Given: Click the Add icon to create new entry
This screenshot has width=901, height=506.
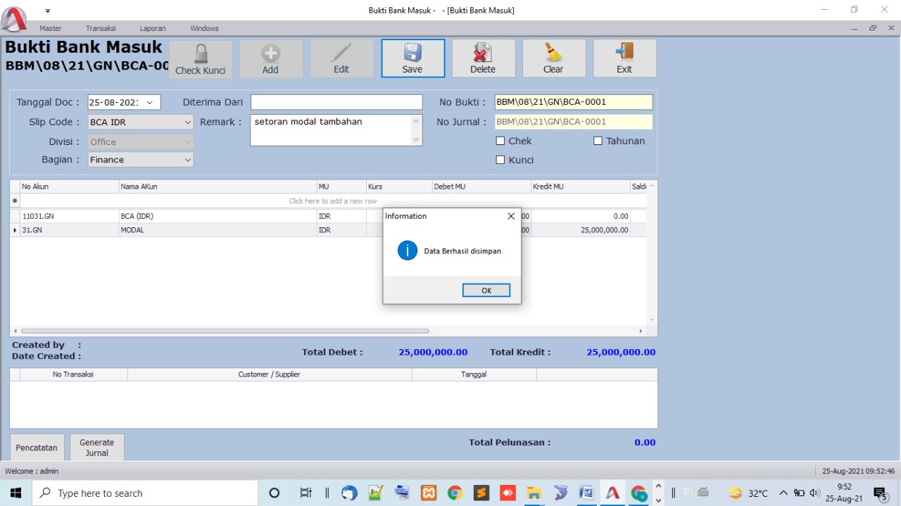Looking at the screenshot, I should 271,58.
